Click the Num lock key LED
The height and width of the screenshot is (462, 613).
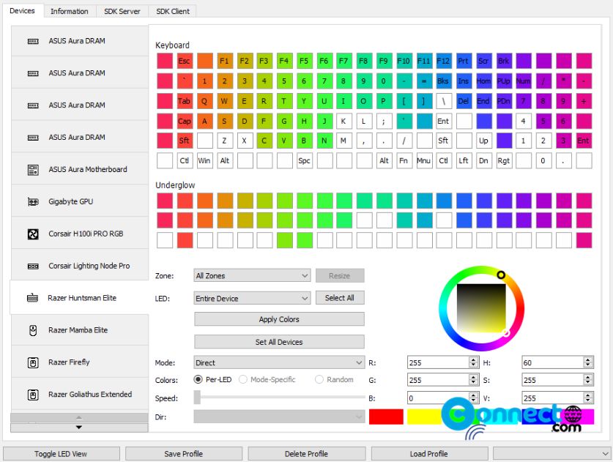click(524, 81)
